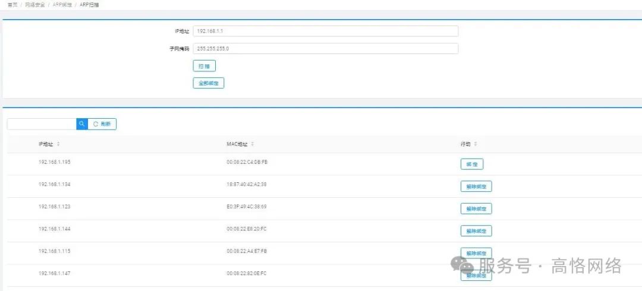The width and height of the screenshot is (642, 291).
Task: Click the 扫描 scan button
Action: tap(204, 66)
